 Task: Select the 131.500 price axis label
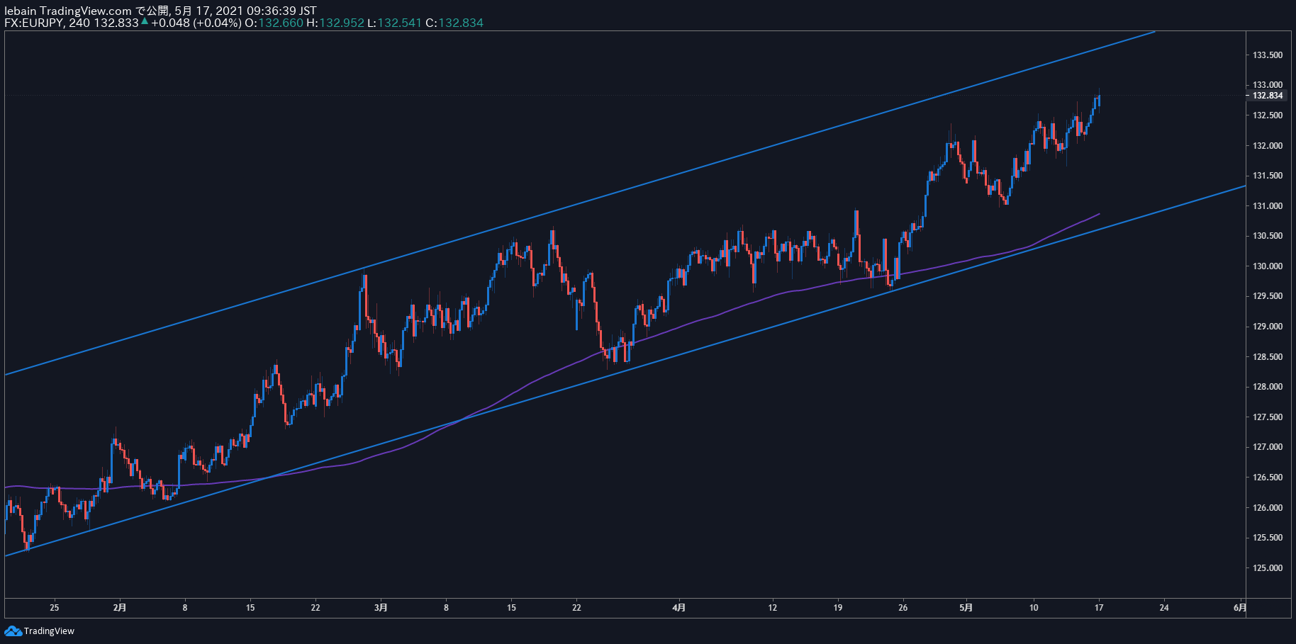click(x=1268, y=176)
